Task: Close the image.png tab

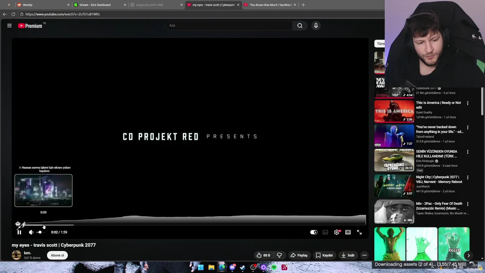Action: click(181, 5)
